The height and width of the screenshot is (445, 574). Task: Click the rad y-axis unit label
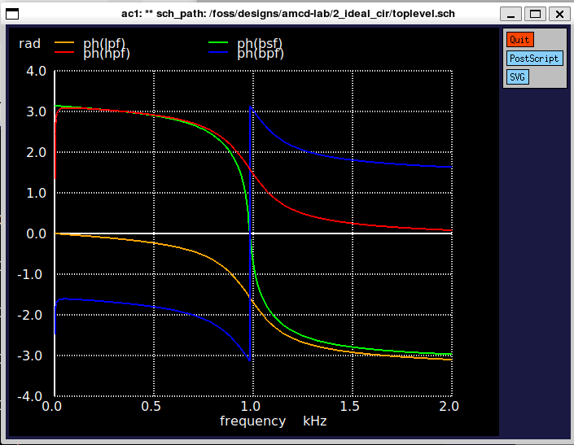click(29, 43)
